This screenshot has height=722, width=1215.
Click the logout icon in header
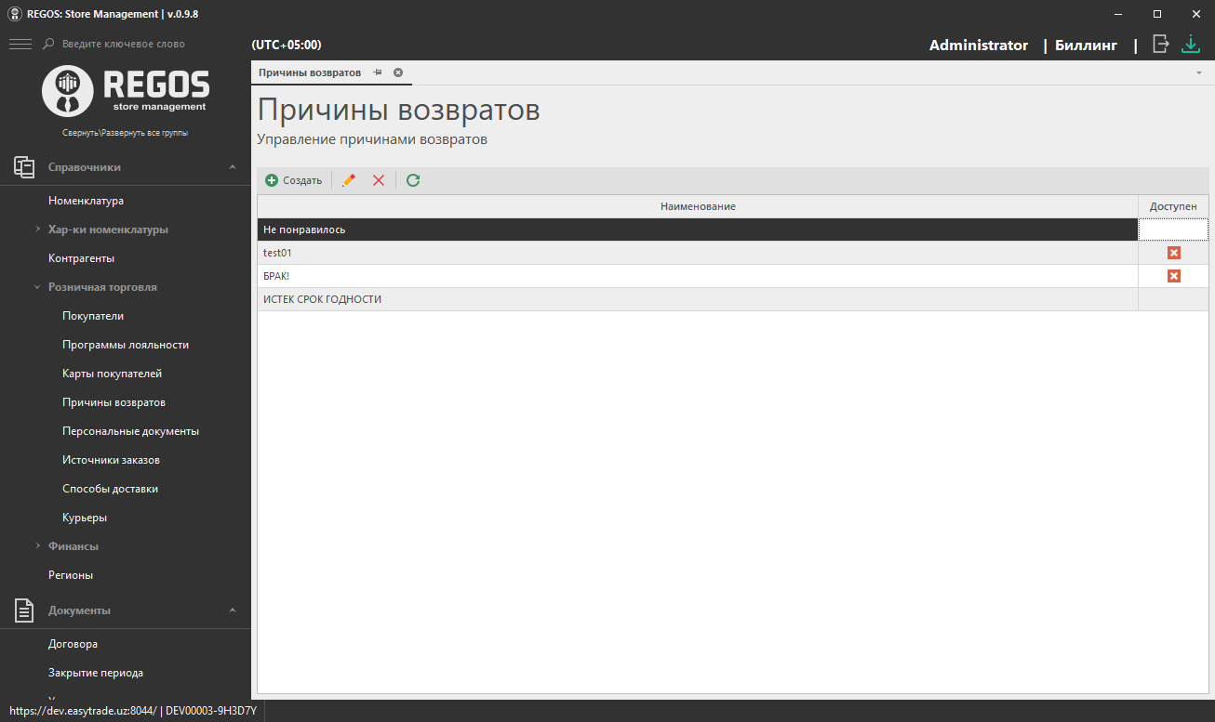(1161, 44)
